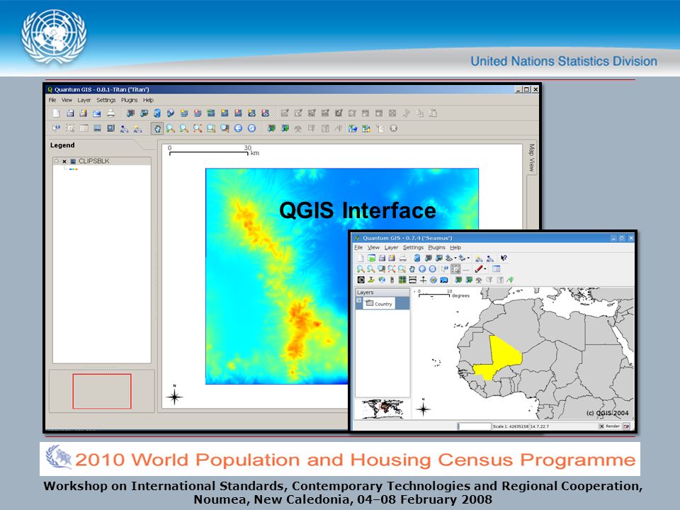Click the Open Project icon in the Titan window

(x=97, y=113)
